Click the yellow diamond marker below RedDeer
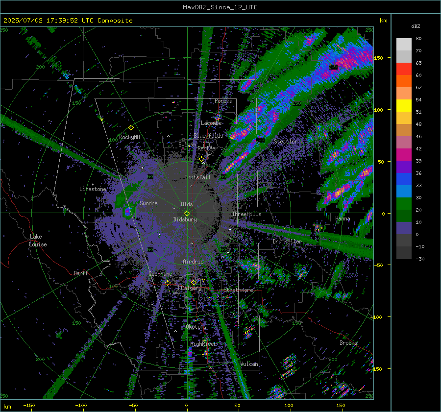 click(x=201, y=159)
